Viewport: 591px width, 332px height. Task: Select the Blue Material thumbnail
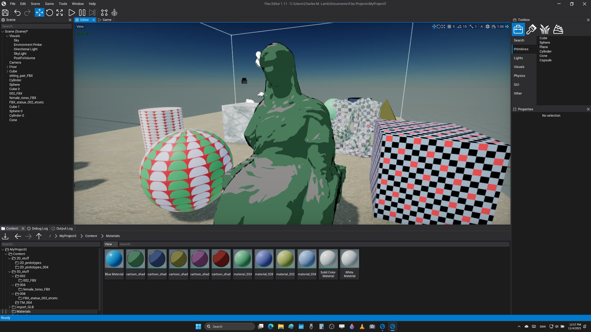click(x=114, y=259)
